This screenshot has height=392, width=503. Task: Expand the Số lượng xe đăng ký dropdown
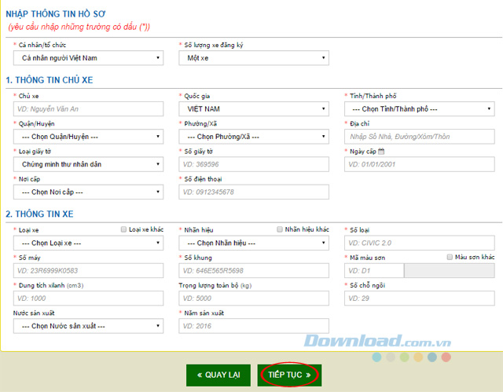pos(254,58)
